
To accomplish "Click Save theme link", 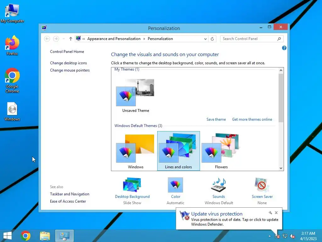I will [x=216, y=119].
